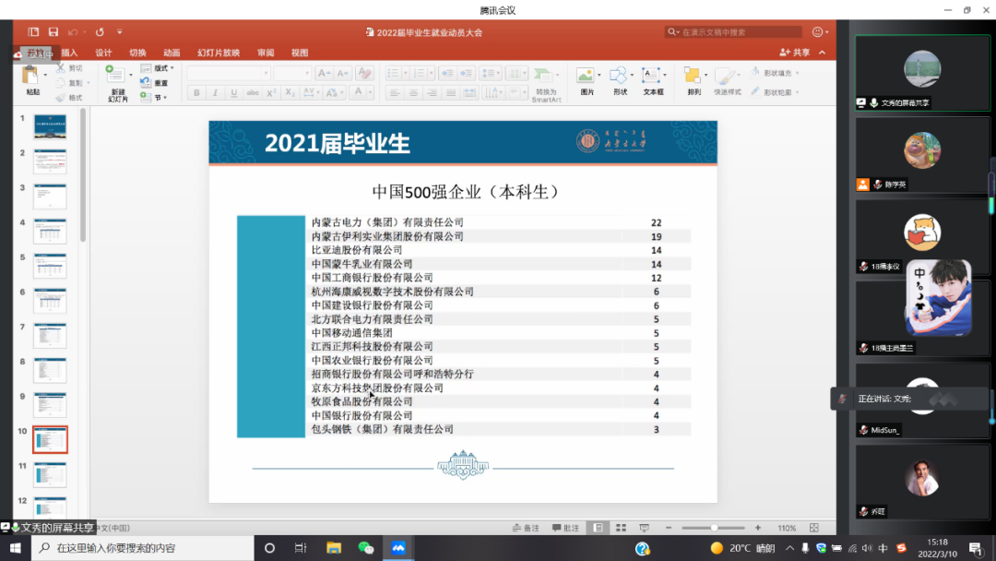Insert a picture with the 图片 icon
The width and height of the screenshot is (996, 561).
[586, 78]
